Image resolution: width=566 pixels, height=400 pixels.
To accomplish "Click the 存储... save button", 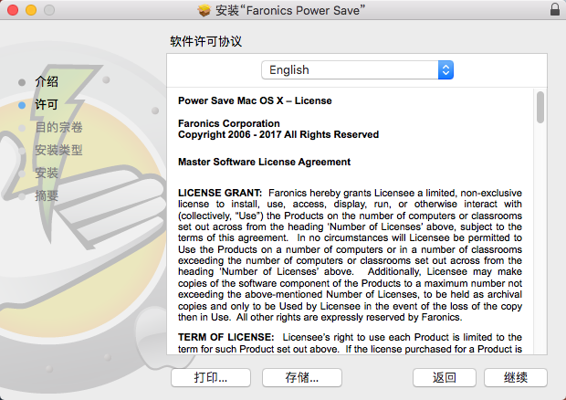I will coord(302,377).
